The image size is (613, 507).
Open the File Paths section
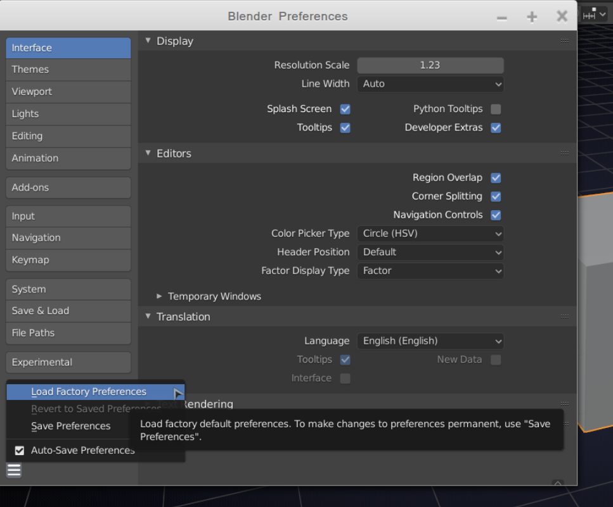point(68,334)
